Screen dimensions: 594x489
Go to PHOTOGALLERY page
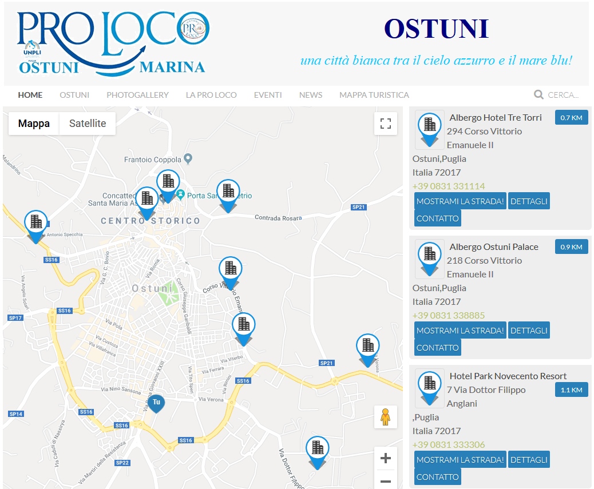click(137, 95)
